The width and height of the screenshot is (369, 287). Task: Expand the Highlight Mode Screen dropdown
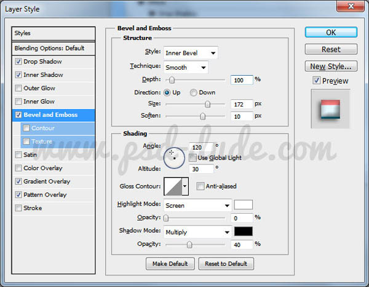pos(197,205)
